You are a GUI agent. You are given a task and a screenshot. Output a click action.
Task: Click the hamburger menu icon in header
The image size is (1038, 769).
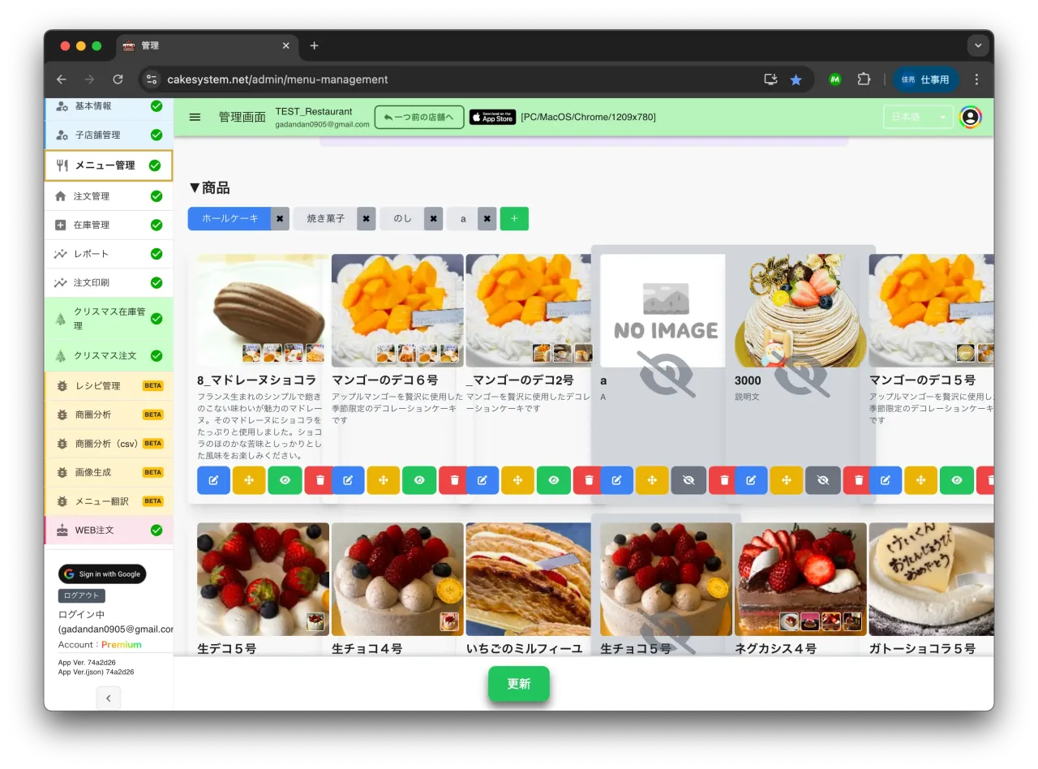(x=195, y=117)
